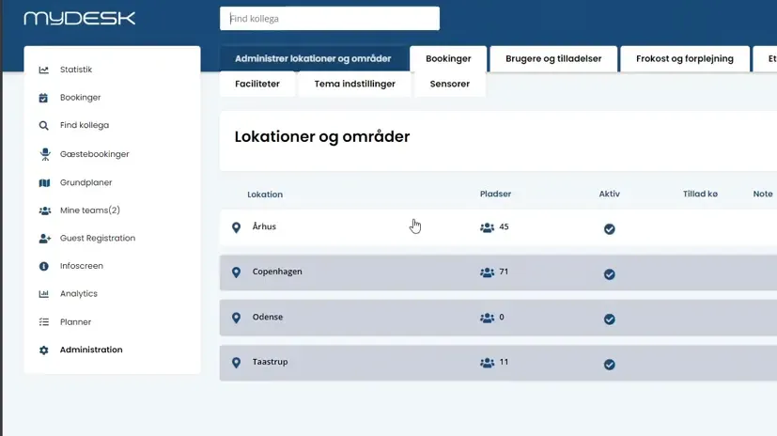This screenshot has height=436, width=777.
Task: Toggle the Aktiv checkmark for Taastrup
Action: click(x=610, y=365)
